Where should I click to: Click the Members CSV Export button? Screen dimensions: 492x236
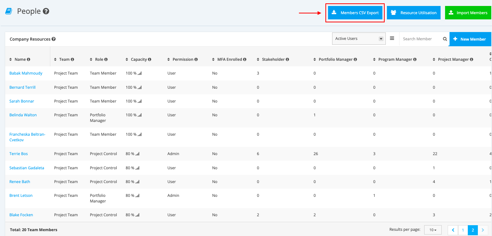355,13
